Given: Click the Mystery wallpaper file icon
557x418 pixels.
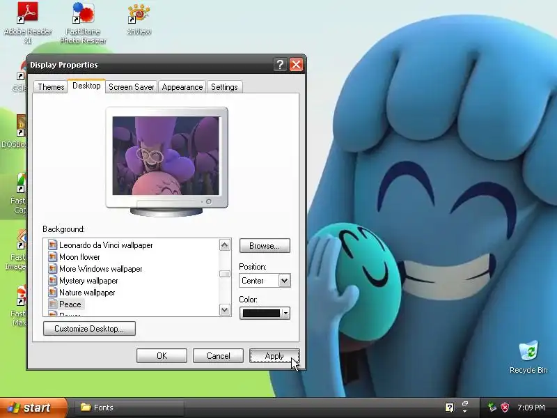Looking at the screenshot, I should coord(53,281).
